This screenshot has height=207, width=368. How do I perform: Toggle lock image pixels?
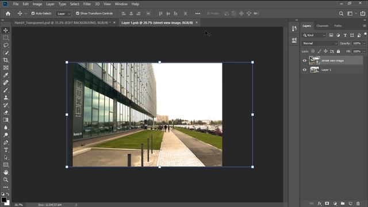pyautogui.click(x=319, y=51)
